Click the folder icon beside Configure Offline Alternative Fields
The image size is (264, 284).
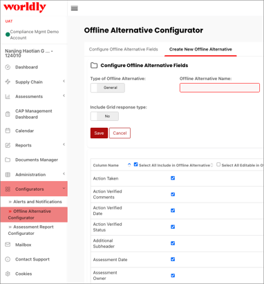pyautogui.click(x=94, y=66)
